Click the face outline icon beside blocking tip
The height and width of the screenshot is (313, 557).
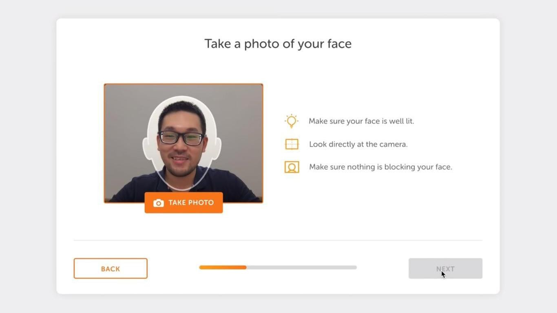(x=292, y=167)
